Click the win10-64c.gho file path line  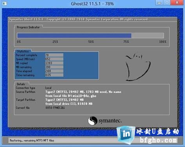[71, 96]
